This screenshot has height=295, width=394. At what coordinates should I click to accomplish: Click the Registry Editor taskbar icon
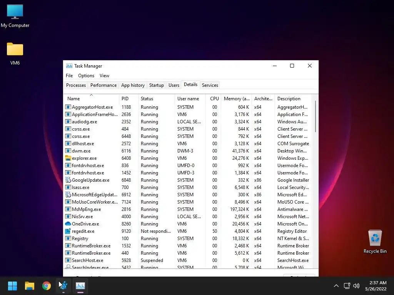[63, 285]
